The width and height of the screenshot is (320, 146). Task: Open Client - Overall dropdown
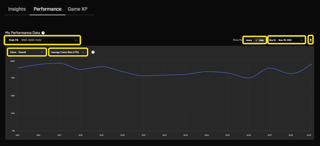[x=26, y=52]
